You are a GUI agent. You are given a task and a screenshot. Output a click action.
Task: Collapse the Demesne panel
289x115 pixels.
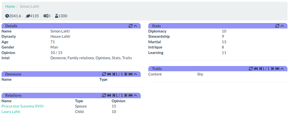[135, 74]
